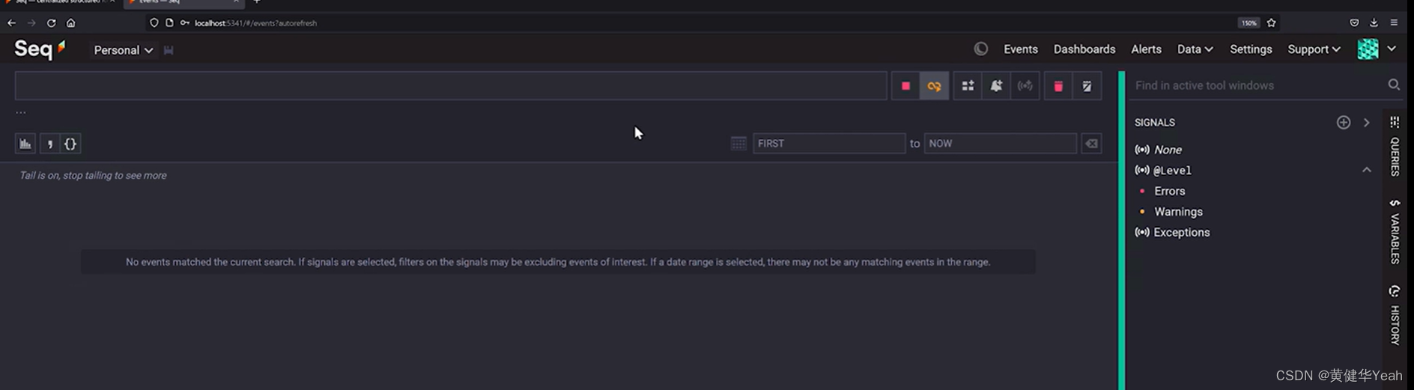Click the site shield security icon
This screenshot has height=390, width=1414.
pos(154,23)
